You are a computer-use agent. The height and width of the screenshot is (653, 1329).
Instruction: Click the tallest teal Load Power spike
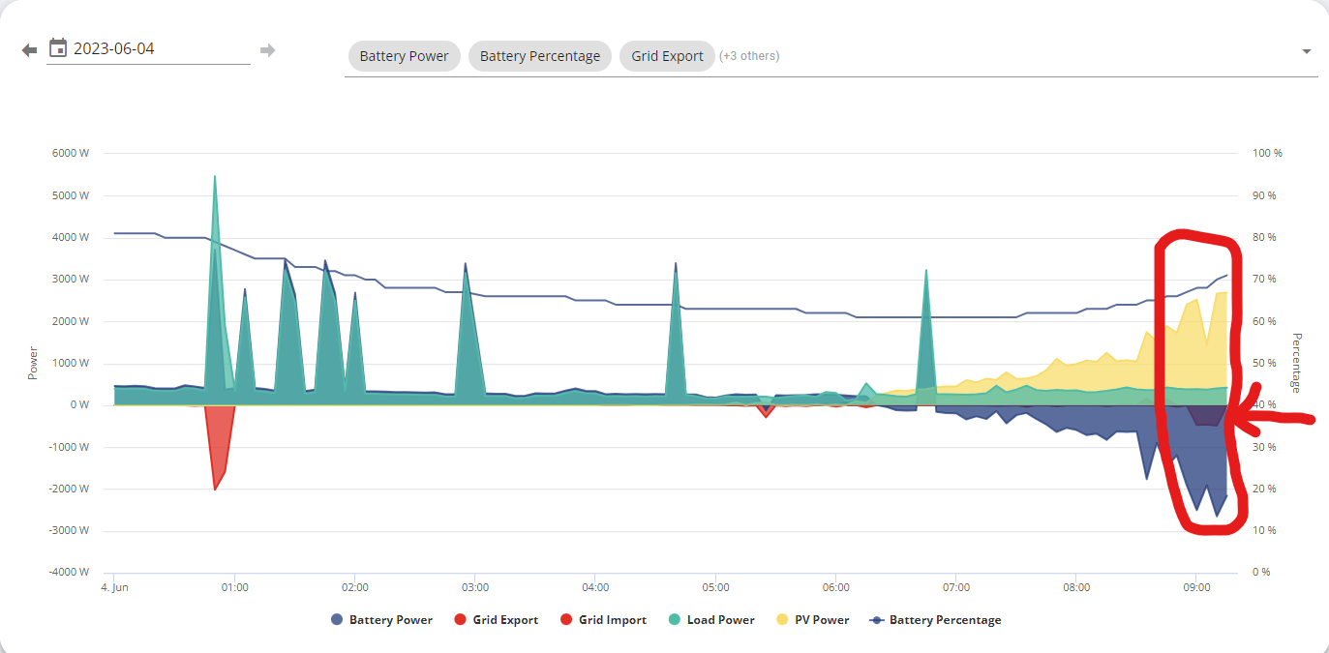[215, 290]
